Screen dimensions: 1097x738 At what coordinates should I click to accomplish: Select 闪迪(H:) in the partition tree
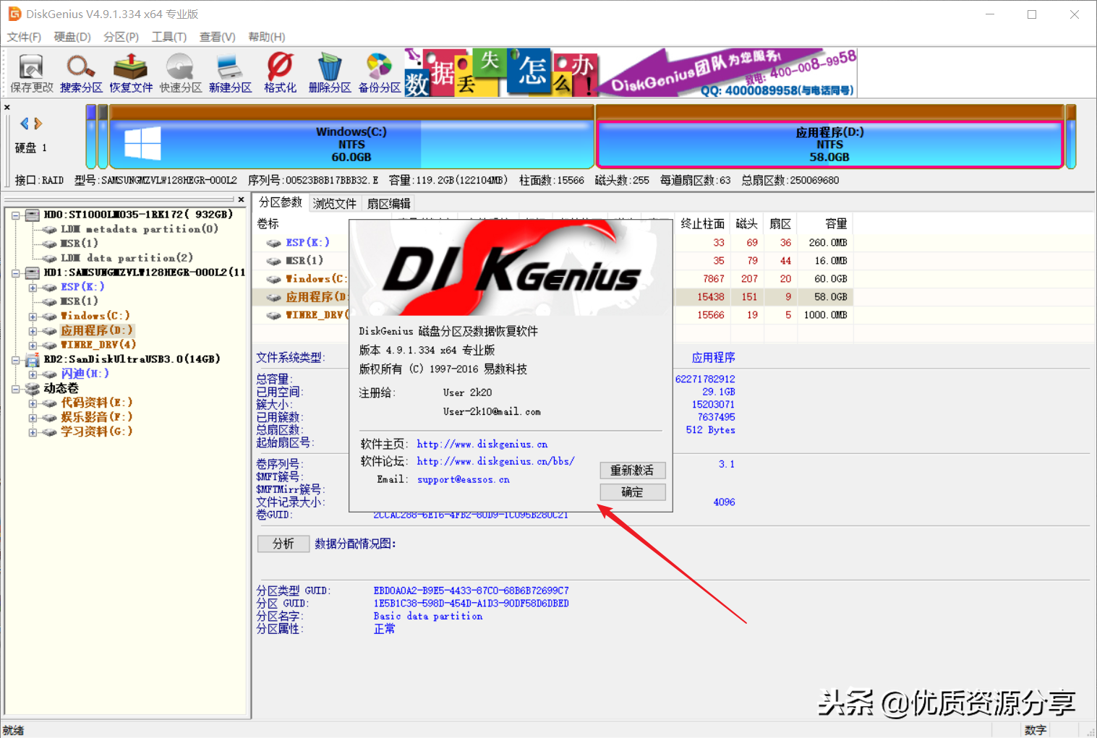coord(85,373)
